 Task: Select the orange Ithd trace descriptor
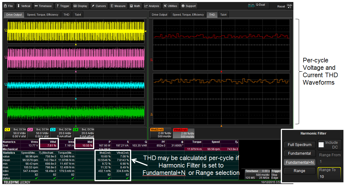(161, 133)
